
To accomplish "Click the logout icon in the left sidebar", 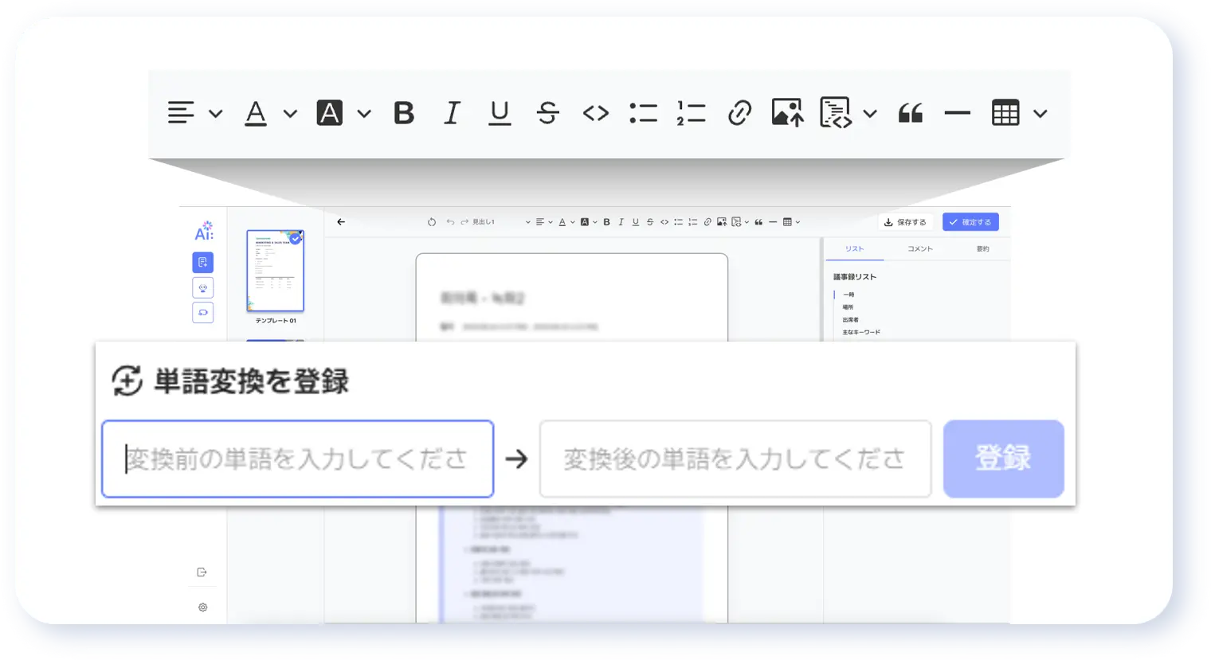I will 202,572.
